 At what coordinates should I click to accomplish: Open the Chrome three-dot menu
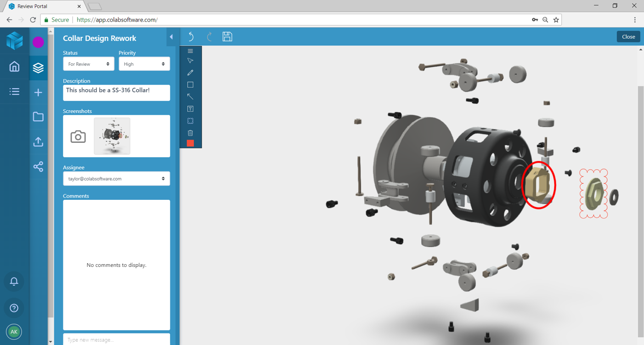point(635,20)
